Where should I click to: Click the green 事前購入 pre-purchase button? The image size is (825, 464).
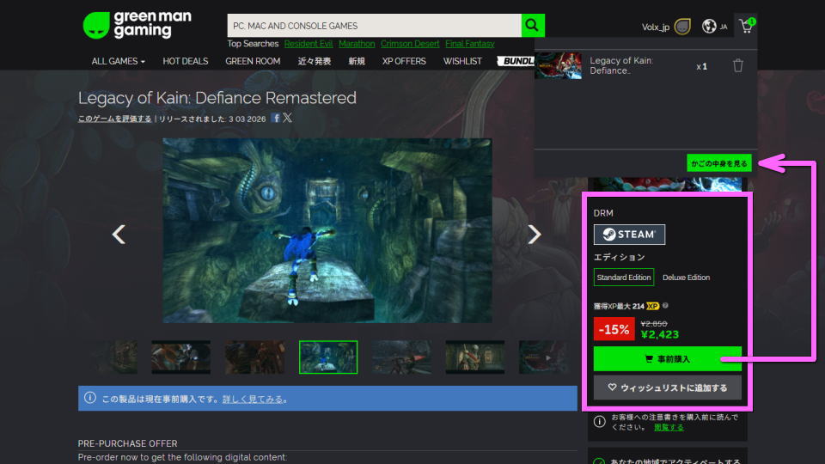pos(667,358)
